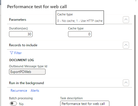138x106 pixels.
Task: Open the Alerts link
Action: [35, 91]
